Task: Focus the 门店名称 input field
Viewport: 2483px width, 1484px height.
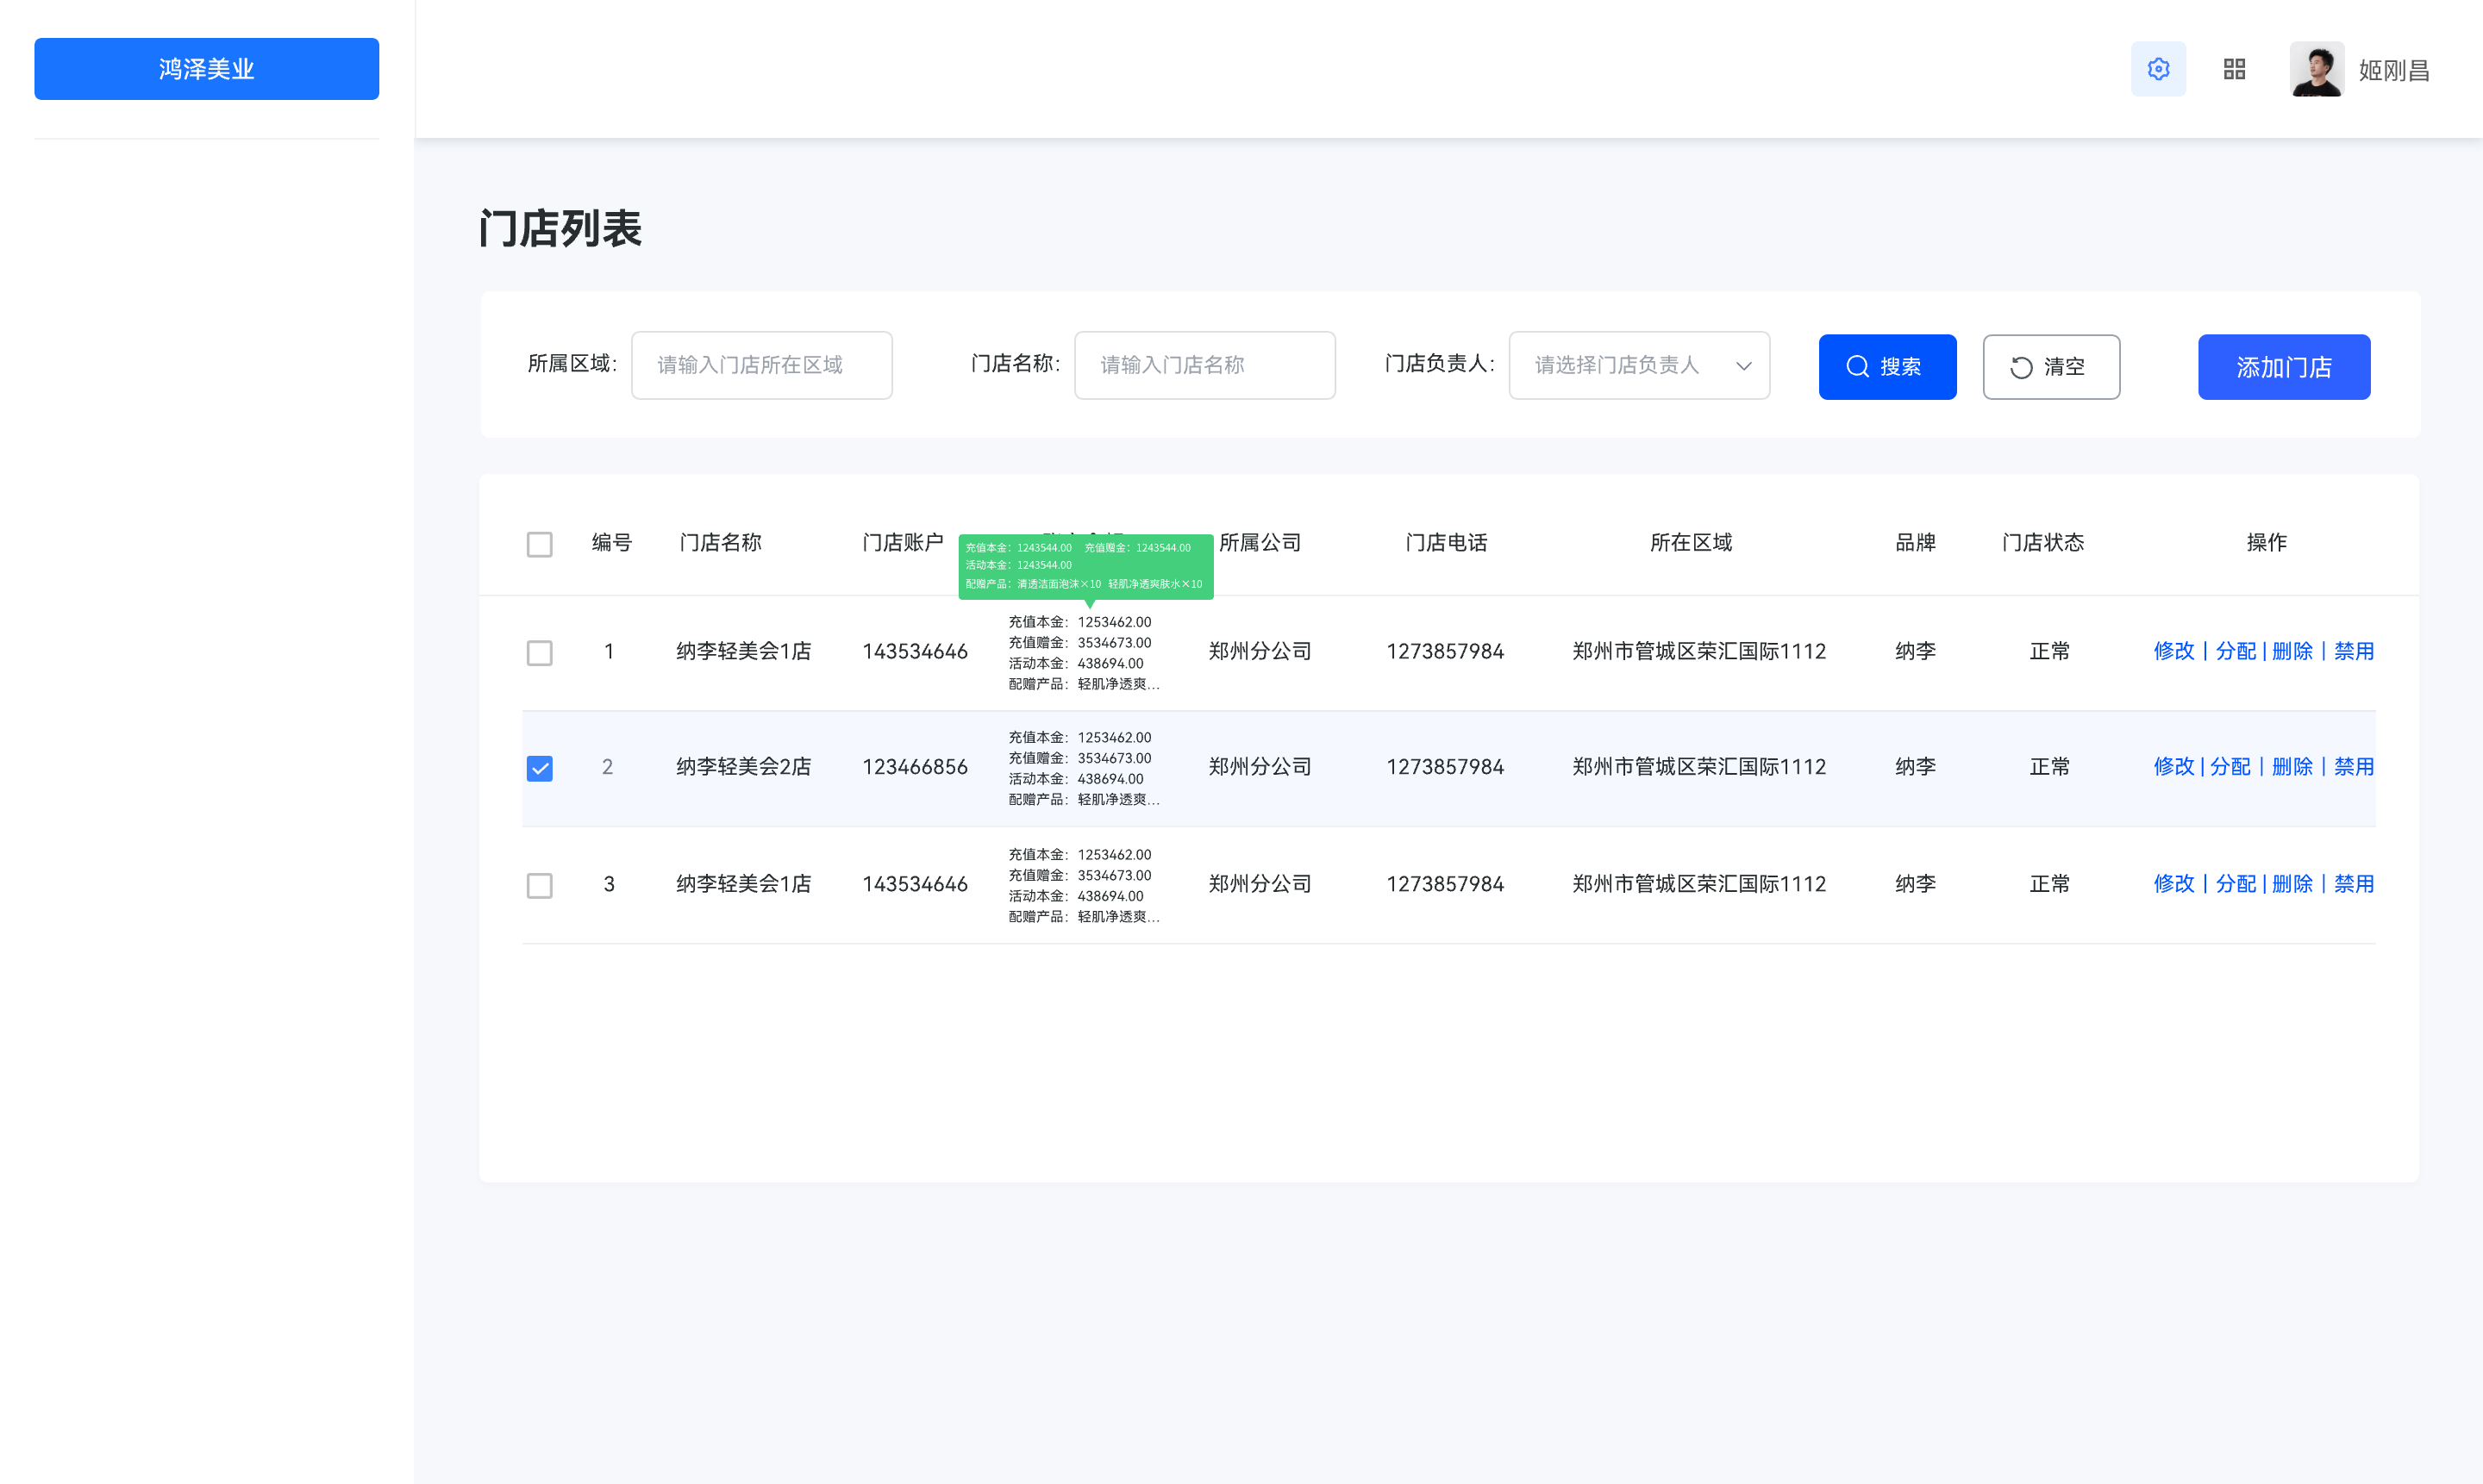Action: pos(1204,365)
